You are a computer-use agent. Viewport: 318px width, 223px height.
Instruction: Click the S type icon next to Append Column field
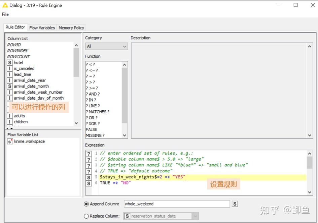tap(235, 204)
